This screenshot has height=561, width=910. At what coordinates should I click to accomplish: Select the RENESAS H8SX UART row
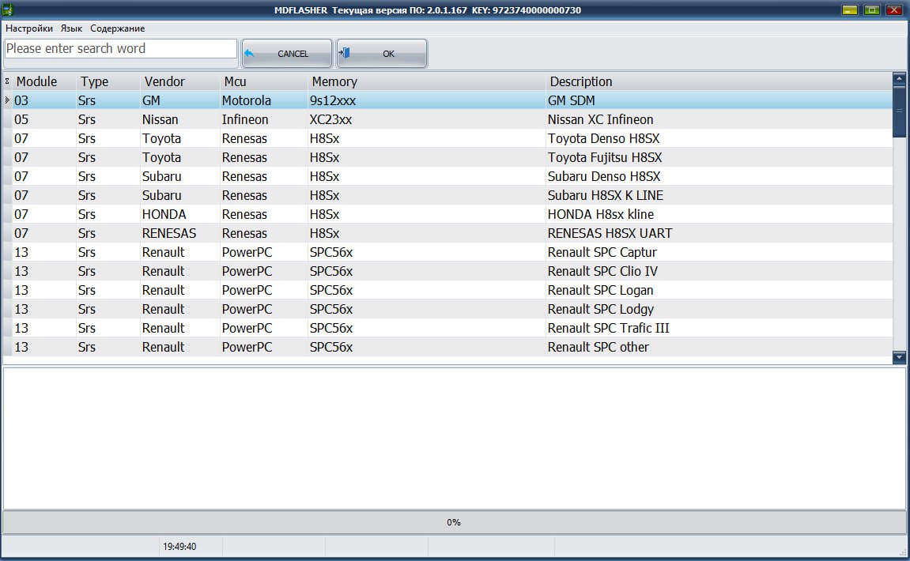click(448, 233)
